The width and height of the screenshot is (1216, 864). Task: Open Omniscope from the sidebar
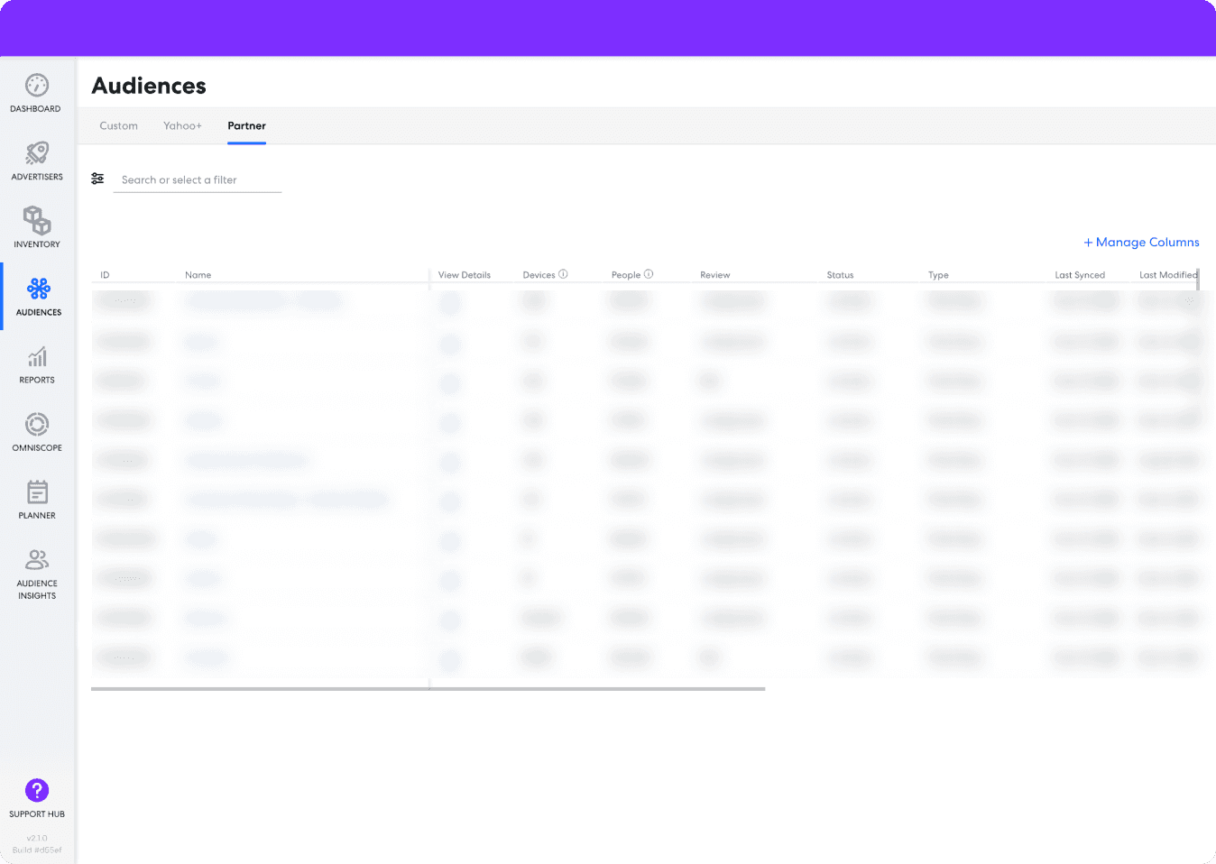pos(36,432)
